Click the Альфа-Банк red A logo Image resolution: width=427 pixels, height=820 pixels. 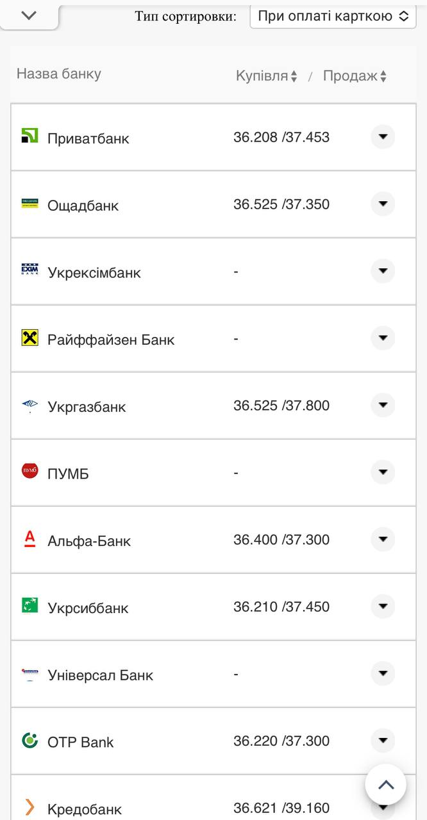[30, 539]
